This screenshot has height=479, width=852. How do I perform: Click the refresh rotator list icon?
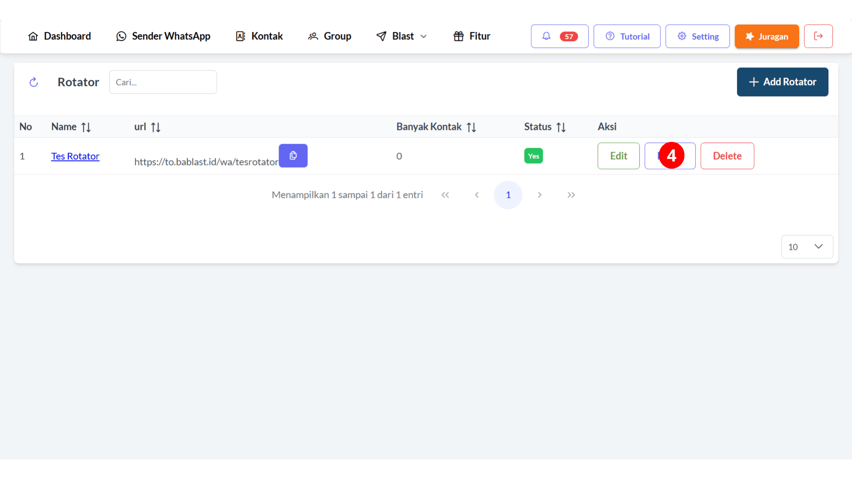pyautogui.click(x=33, y=82)
